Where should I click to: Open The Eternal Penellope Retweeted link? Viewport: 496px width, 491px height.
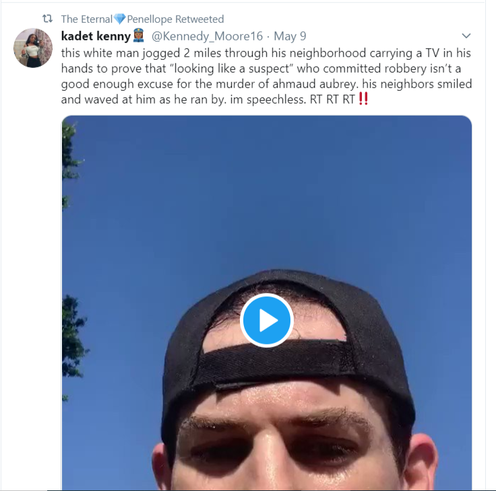142,20
